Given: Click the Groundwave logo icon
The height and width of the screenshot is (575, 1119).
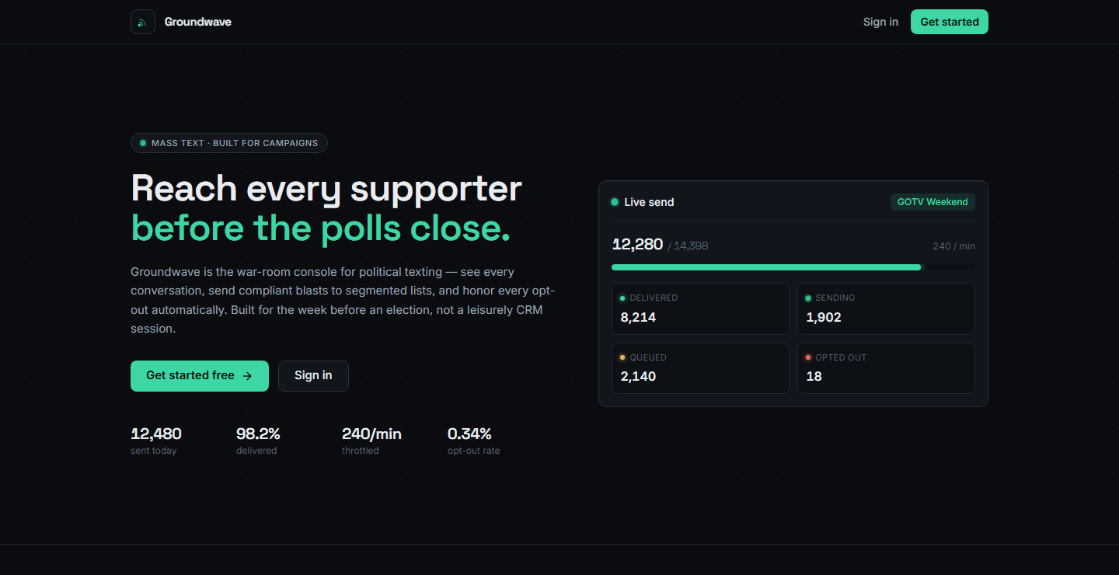Looking at the screenshot, I should coord(143,22).
